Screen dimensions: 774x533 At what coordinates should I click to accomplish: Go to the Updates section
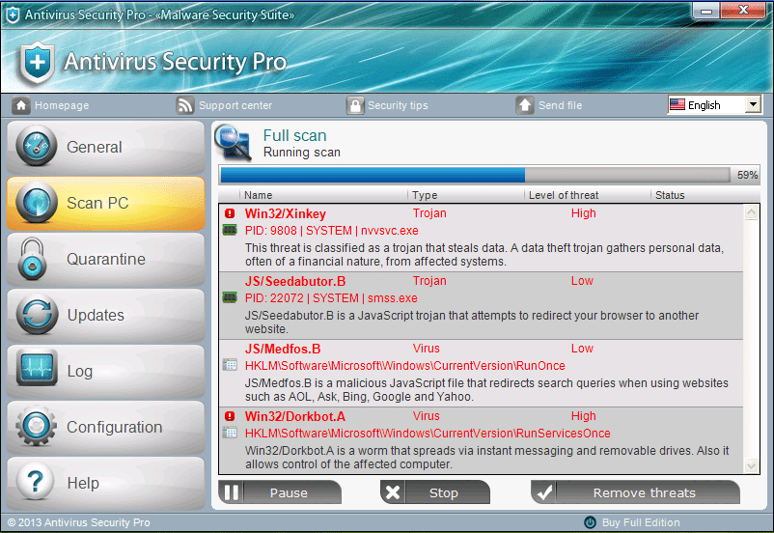tap(105, 315)
